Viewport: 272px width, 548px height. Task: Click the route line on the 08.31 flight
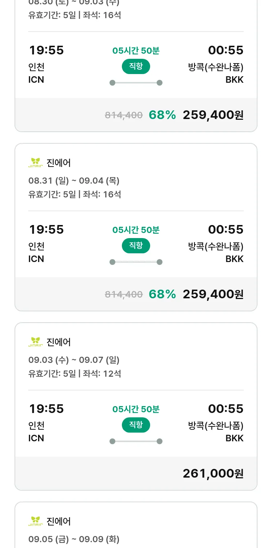pos(136,262)
